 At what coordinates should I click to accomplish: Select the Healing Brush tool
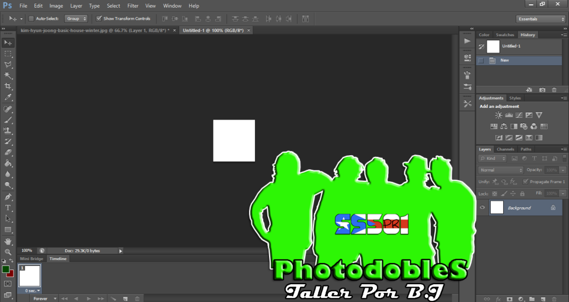click(x=8, y=109)
